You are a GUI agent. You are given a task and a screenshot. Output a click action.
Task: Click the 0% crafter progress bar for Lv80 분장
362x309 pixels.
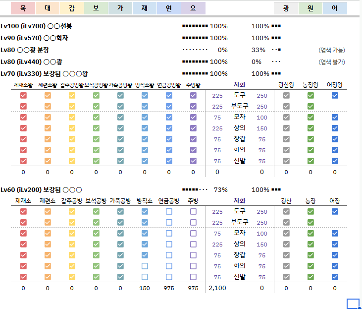[195, 50]
